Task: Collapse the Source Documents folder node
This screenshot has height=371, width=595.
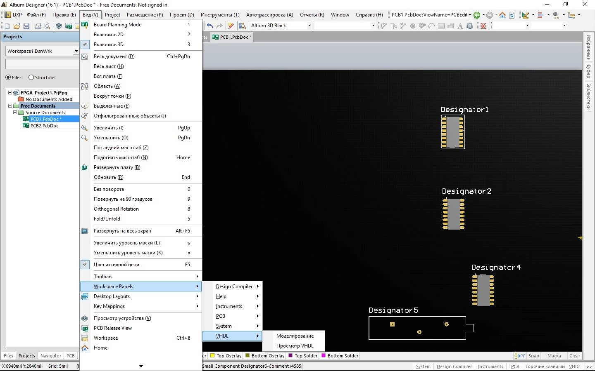Action: tap(15, 113)
